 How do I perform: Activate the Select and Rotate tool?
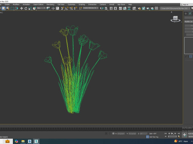pyautogui.click(x=26, y=8)
